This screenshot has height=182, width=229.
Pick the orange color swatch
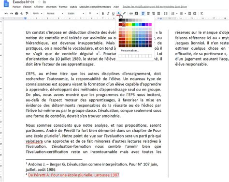tap(127, 25)
